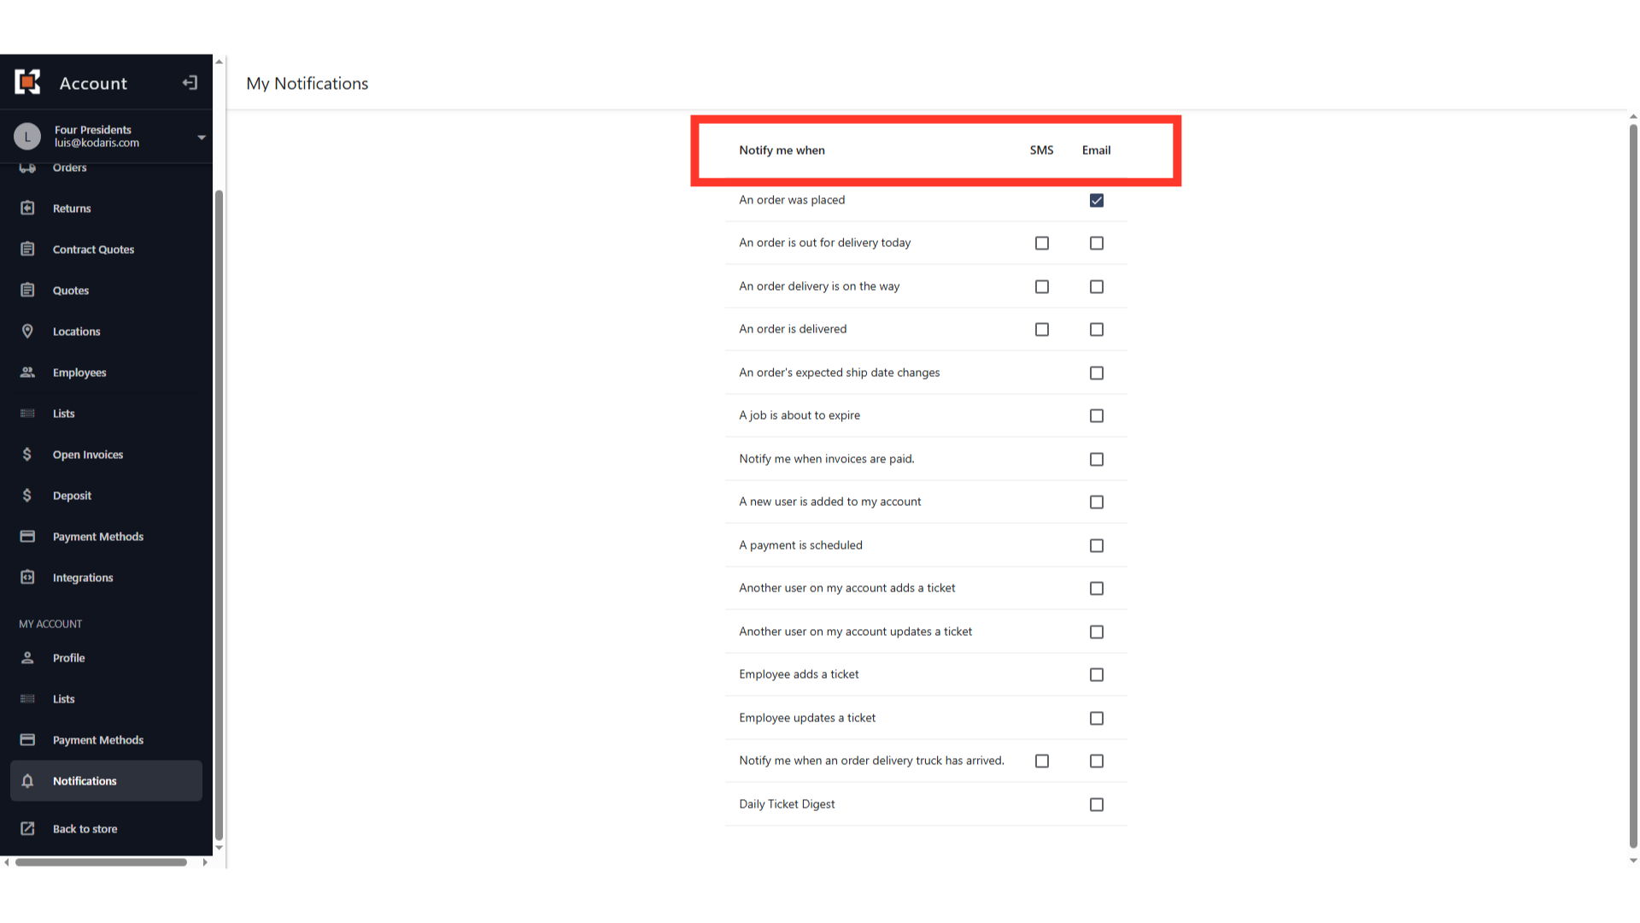Open the Contract Quotes menu item
The height and width of the screenshot is (923, 1640).
(93, 250)
